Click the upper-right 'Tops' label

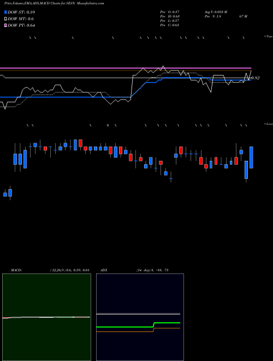pos(269,37)
